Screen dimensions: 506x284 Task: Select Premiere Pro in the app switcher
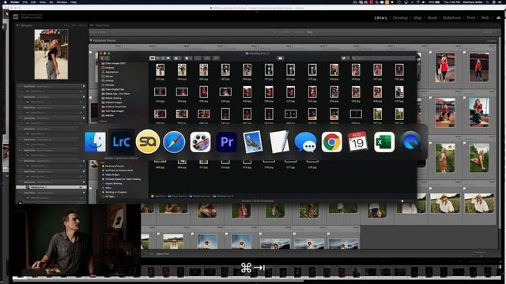227,142
